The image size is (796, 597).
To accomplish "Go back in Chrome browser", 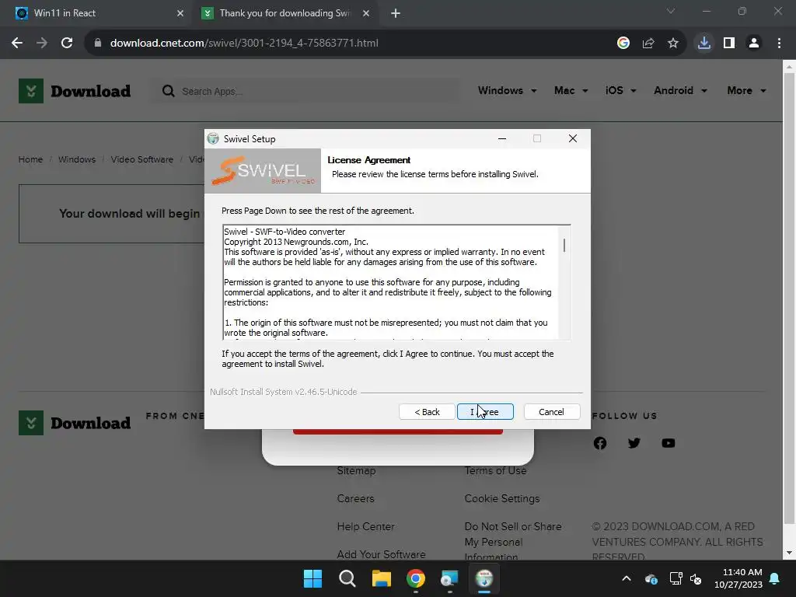I will coord(17,44).
